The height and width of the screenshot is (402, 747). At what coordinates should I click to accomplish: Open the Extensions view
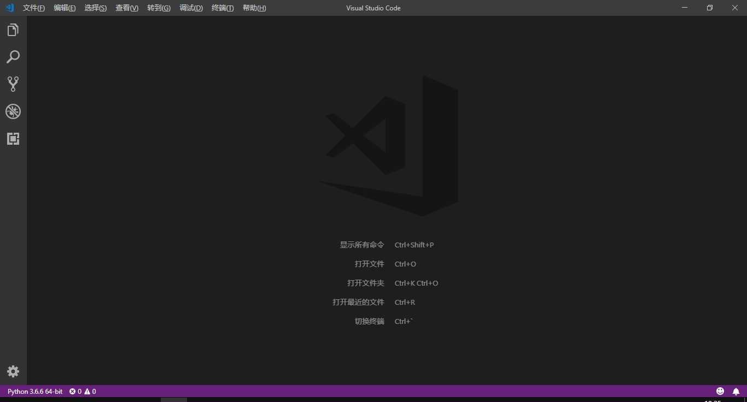pyautogui.click(x=13, y=139)
